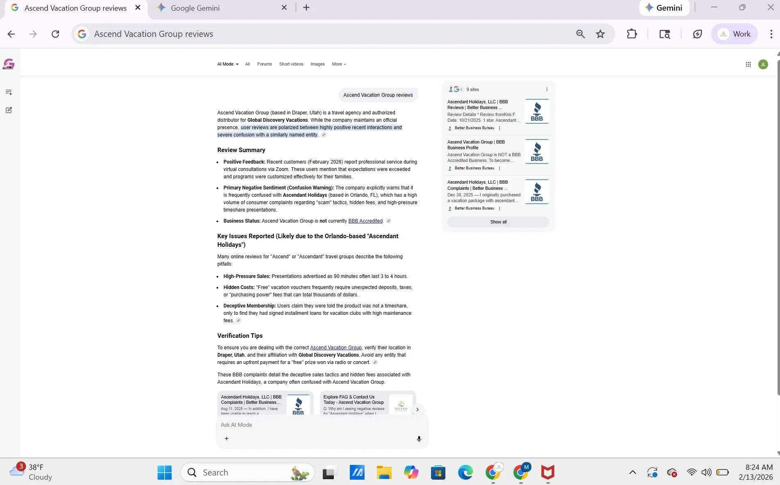Open McAfee from taskbar
Screen dimensions: 780x485
pos(547,473)
